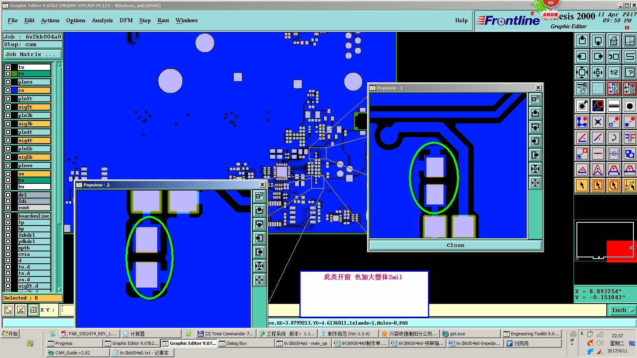Click layer list scroll up arrow
This screenshot has width=637, height=358.
pos(59,64)
